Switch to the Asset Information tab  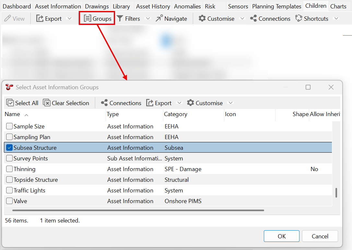(x=58, y=6)
